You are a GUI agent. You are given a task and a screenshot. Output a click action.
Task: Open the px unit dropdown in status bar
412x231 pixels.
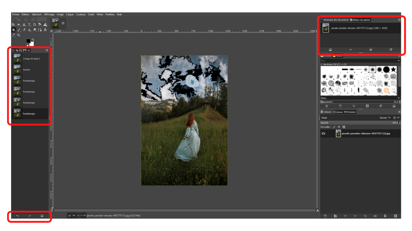(x=71, y=215)
